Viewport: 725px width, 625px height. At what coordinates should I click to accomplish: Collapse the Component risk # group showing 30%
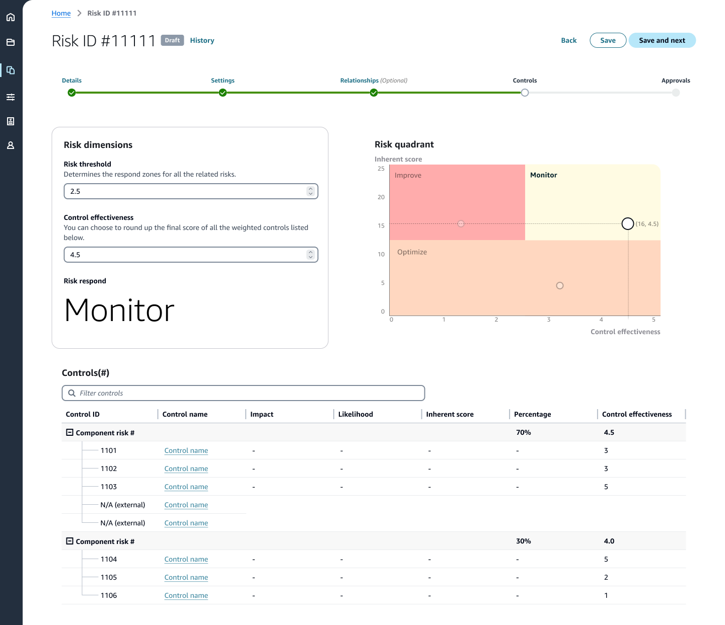(70, 541)
